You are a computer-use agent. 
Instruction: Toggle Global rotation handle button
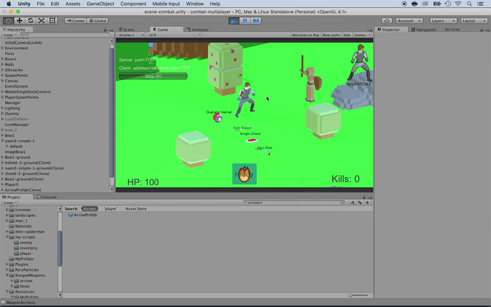[x=98, y=21]
